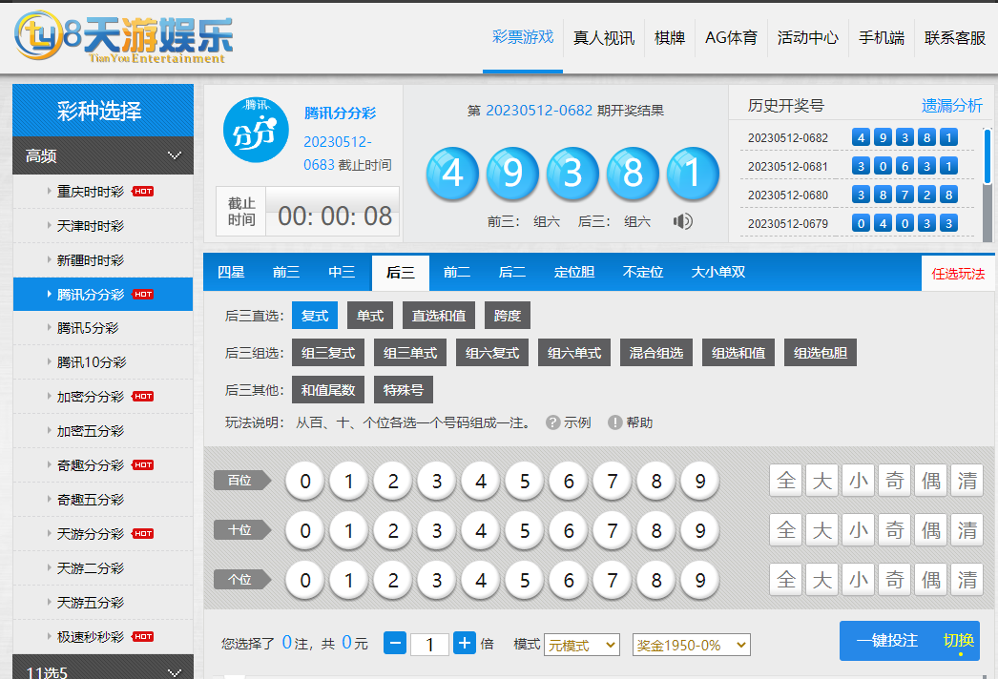This screenshot has width=998, height=679.
Task: Select ball 6 in the 个位 row
Action: coord(569,581)
